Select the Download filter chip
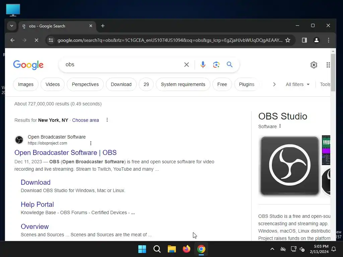 (x=121, y=84)
